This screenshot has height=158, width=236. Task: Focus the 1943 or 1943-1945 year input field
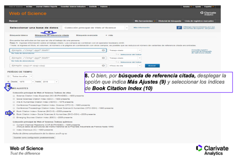tap(58, 66)
